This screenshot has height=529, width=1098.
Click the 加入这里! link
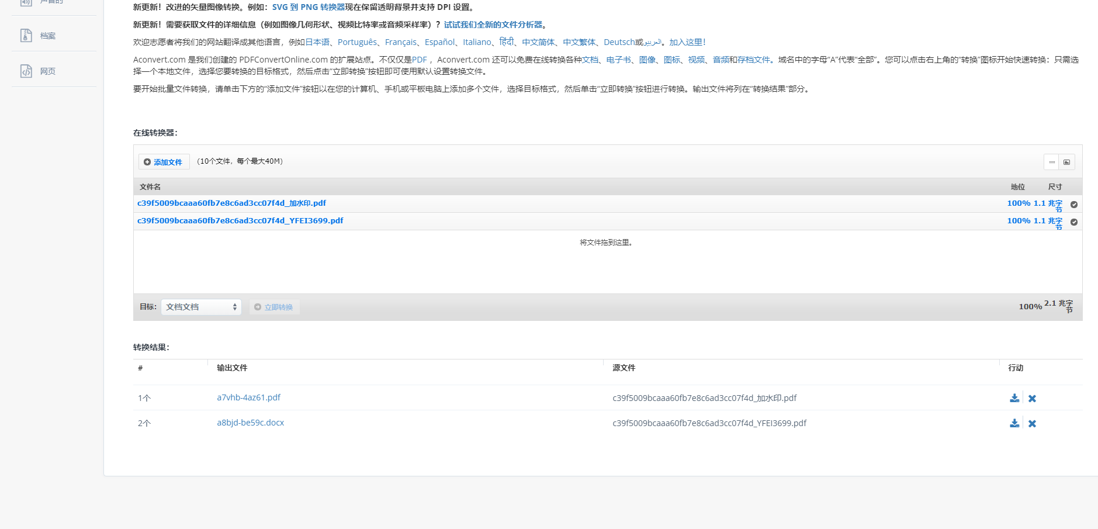point(687,42)
